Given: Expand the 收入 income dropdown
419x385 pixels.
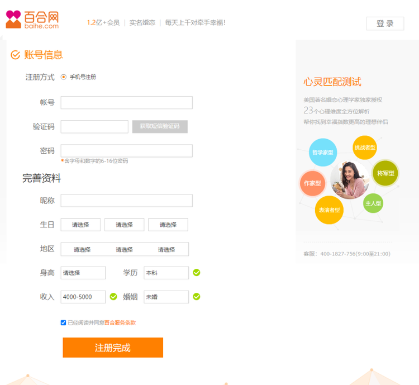Looking at the screenshot, I should pos(83,297).
